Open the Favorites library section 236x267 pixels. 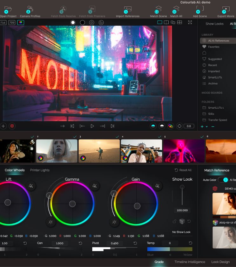coord(213,47)
